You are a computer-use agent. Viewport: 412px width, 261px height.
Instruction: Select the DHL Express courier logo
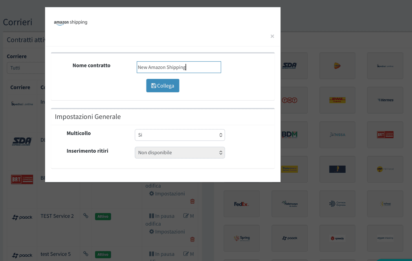point(337,100)
